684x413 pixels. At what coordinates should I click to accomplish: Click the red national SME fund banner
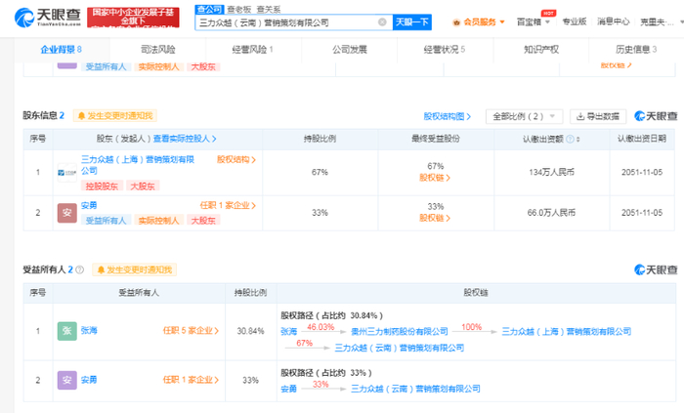(133, 18)
